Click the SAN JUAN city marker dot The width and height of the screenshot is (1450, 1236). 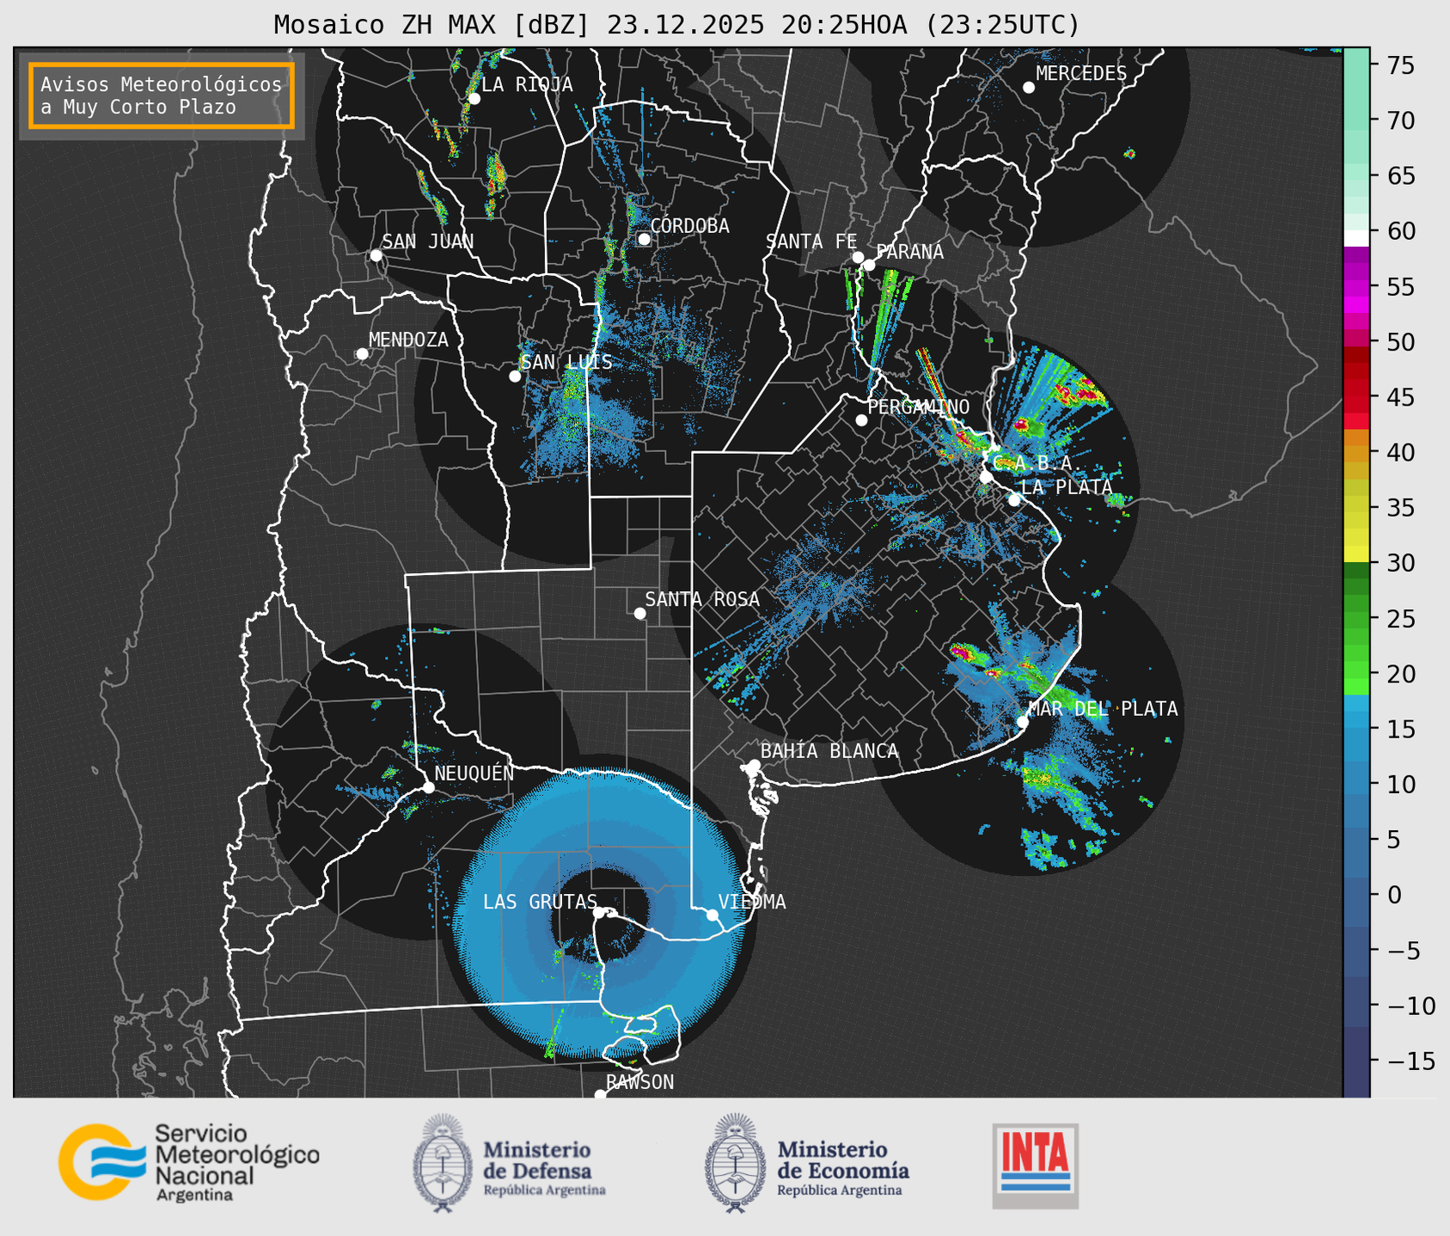[x=376, y=255]
